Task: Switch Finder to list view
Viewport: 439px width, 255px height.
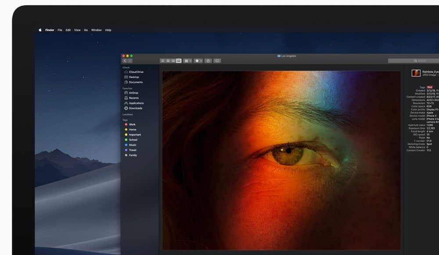Action: click(168, 61)
